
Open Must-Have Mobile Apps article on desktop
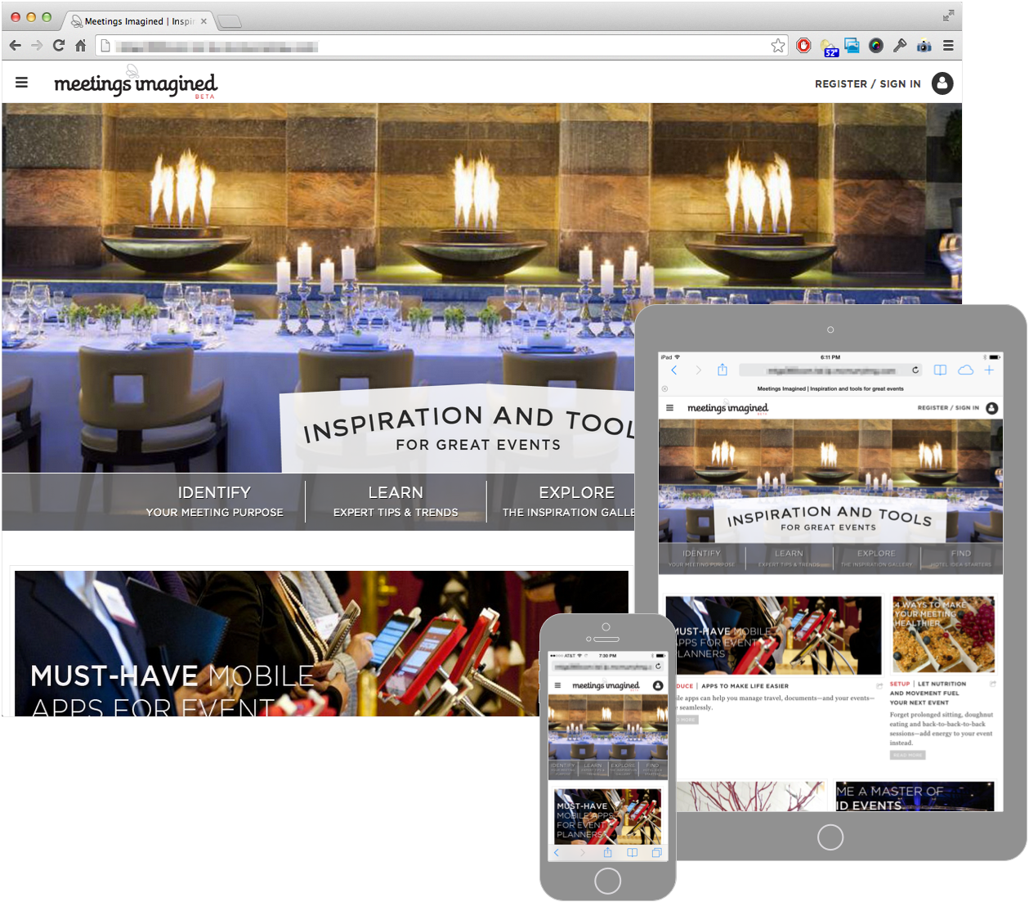[321, 644]
